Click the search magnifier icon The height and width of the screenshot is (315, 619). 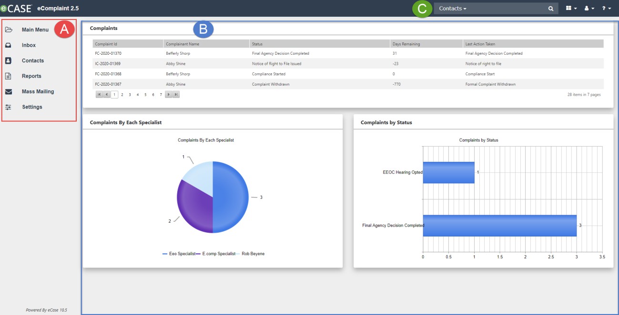(551, 9)
